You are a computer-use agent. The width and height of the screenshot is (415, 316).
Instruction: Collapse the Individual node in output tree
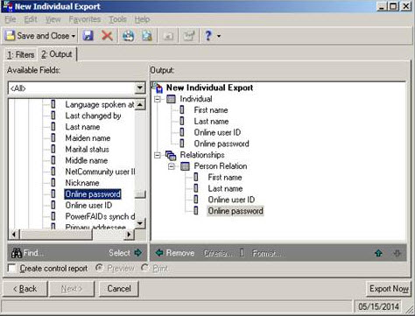158,99
